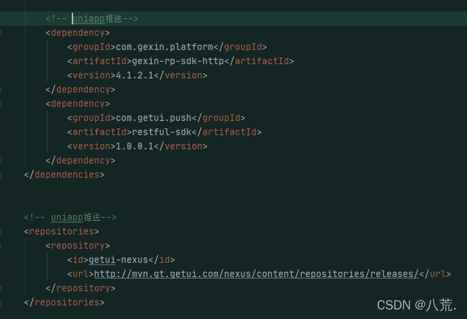Click the artifactId value gexin-rp-sdk-http
467x319 pixels.
178,62
